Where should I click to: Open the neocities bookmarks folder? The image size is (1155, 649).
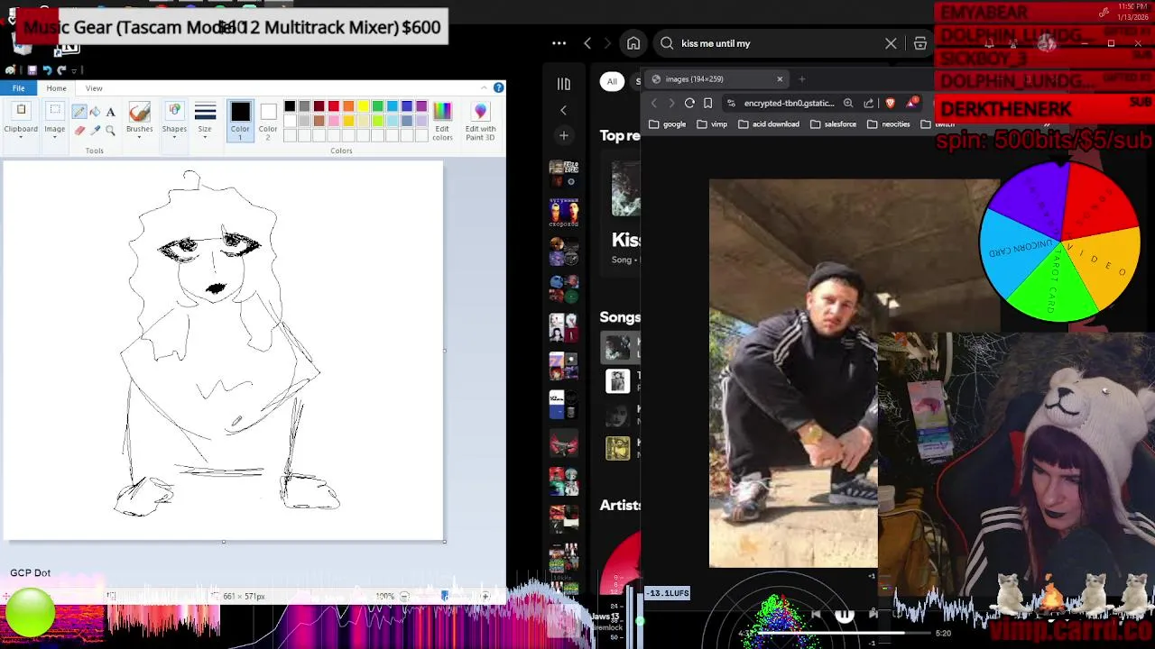(x=889, y=124)
